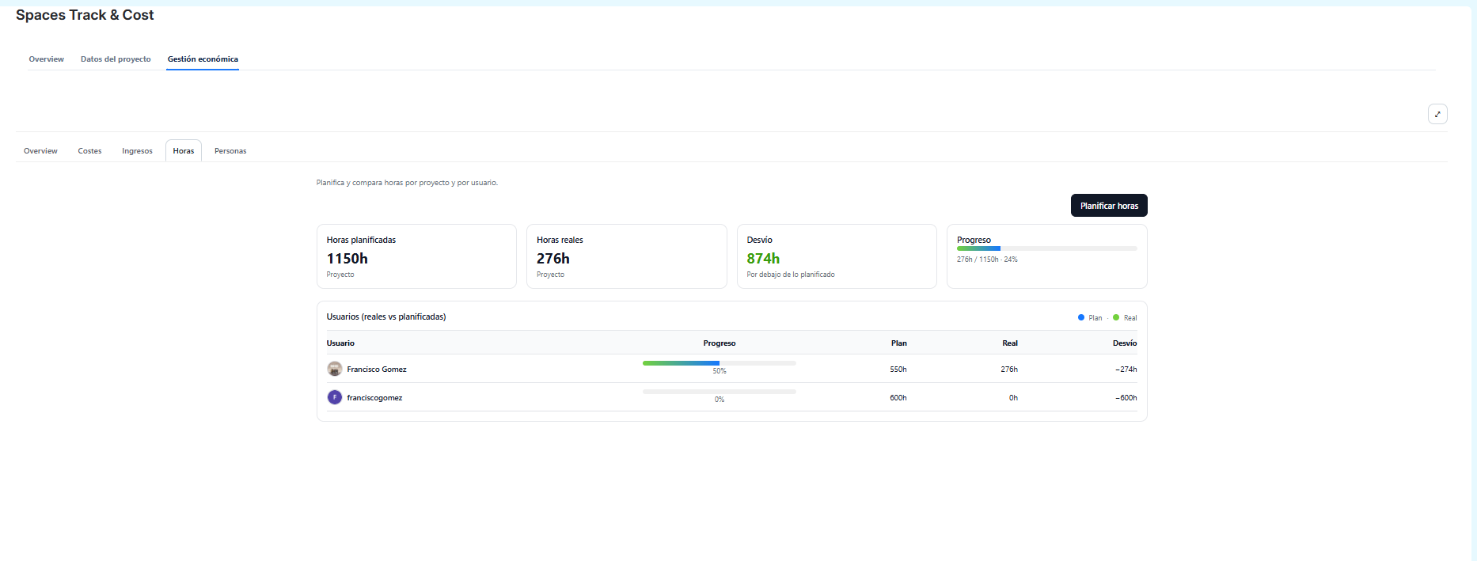Click the Horas planificadas 1150h card

click(416, 256)
